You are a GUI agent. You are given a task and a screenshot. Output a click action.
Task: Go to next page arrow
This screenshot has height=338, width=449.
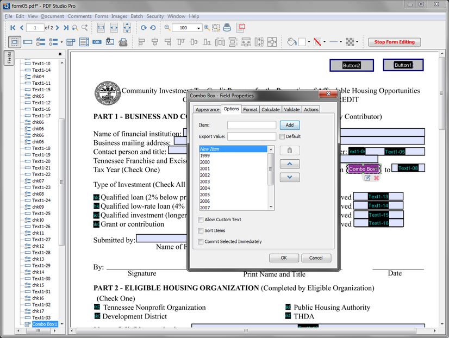click(58, 28)
